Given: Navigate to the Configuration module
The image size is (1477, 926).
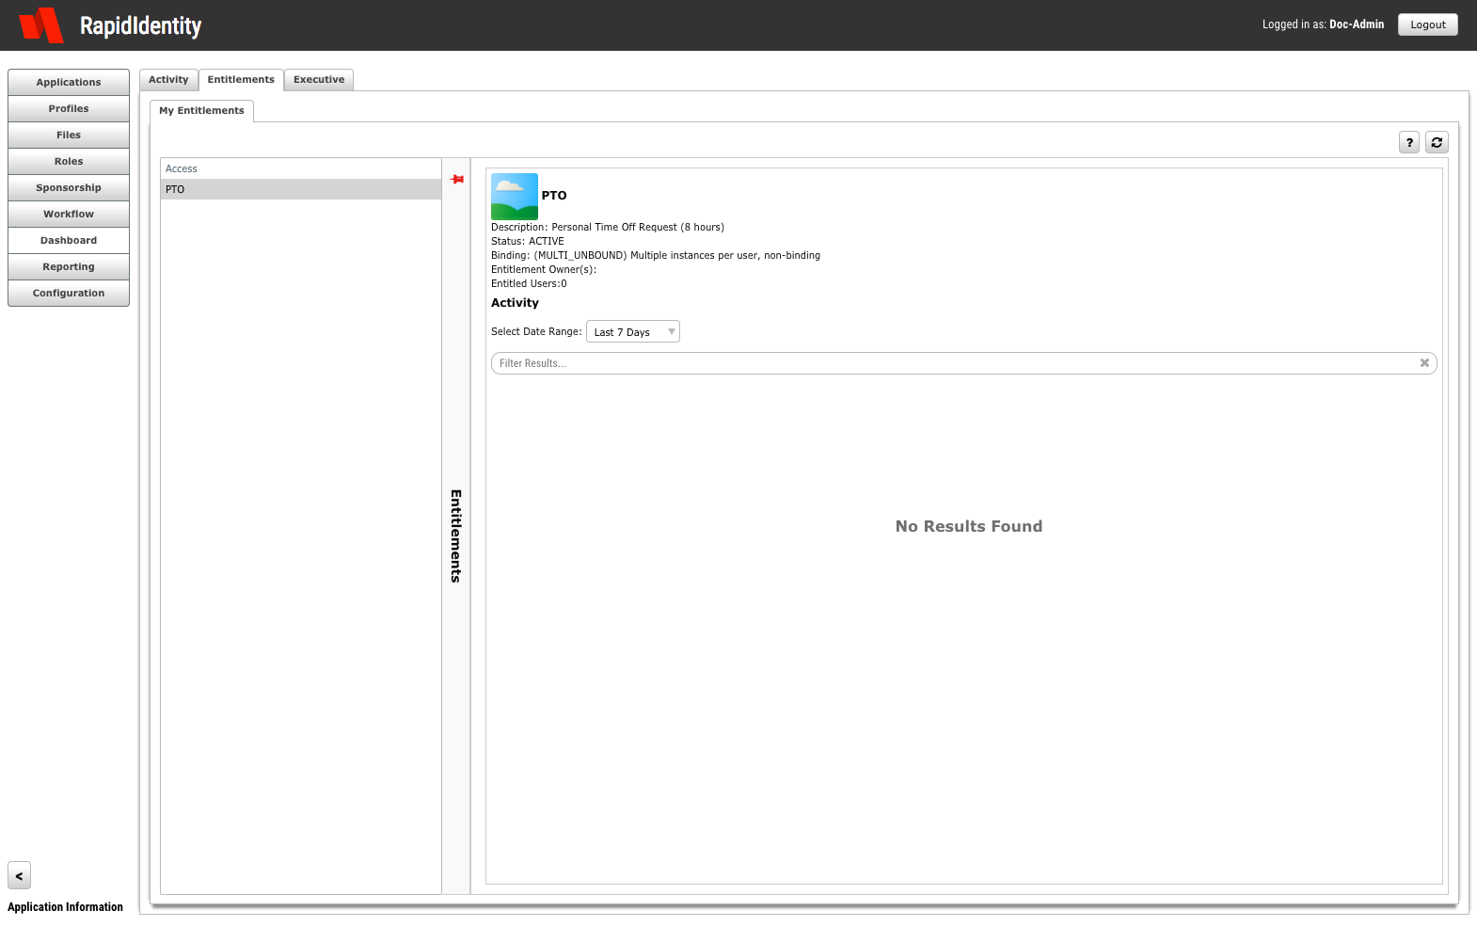Looking at the screenshot, I should [x=69, y=294].
